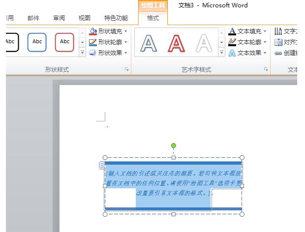Click the 绘图工具 contextual tab header
This screenshot has height=232, width=305.
pyautogui.click(x=153, y=5)
